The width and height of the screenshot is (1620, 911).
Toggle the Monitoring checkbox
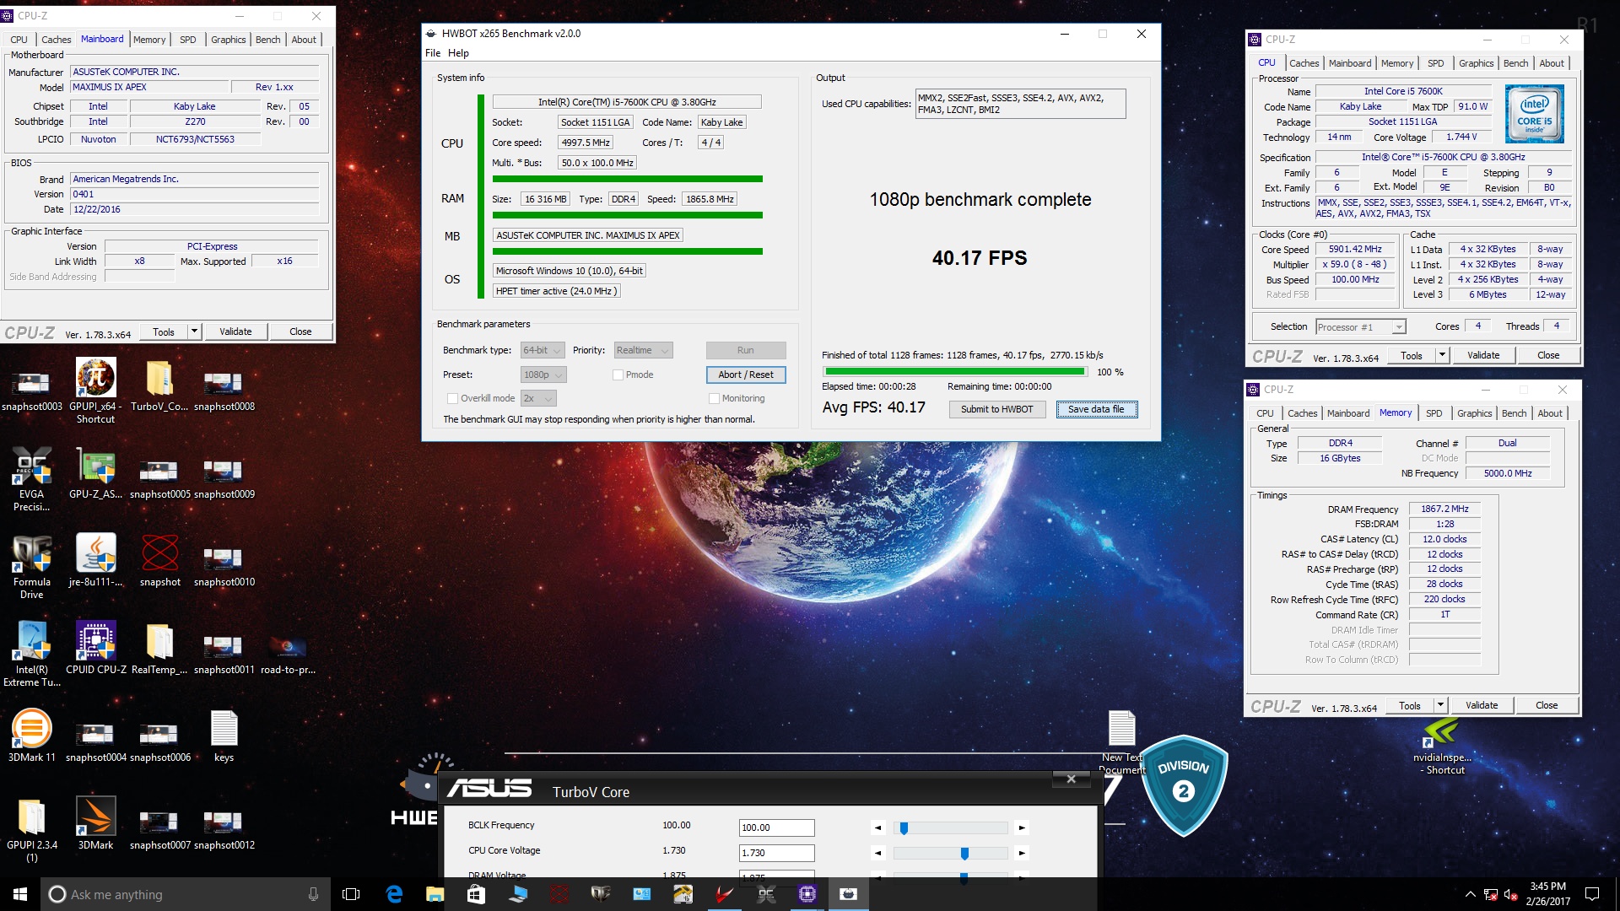coord(714,398)
